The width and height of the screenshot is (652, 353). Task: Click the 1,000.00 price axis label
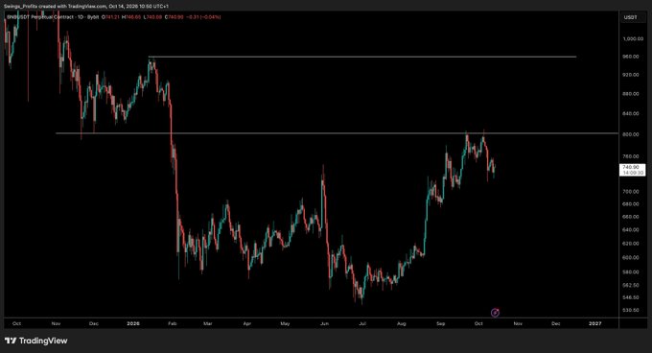[x=633, y=38]
